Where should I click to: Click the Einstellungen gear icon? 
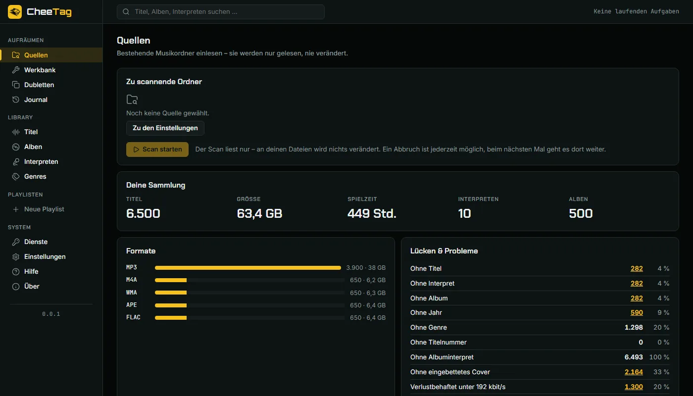(16, 256)
